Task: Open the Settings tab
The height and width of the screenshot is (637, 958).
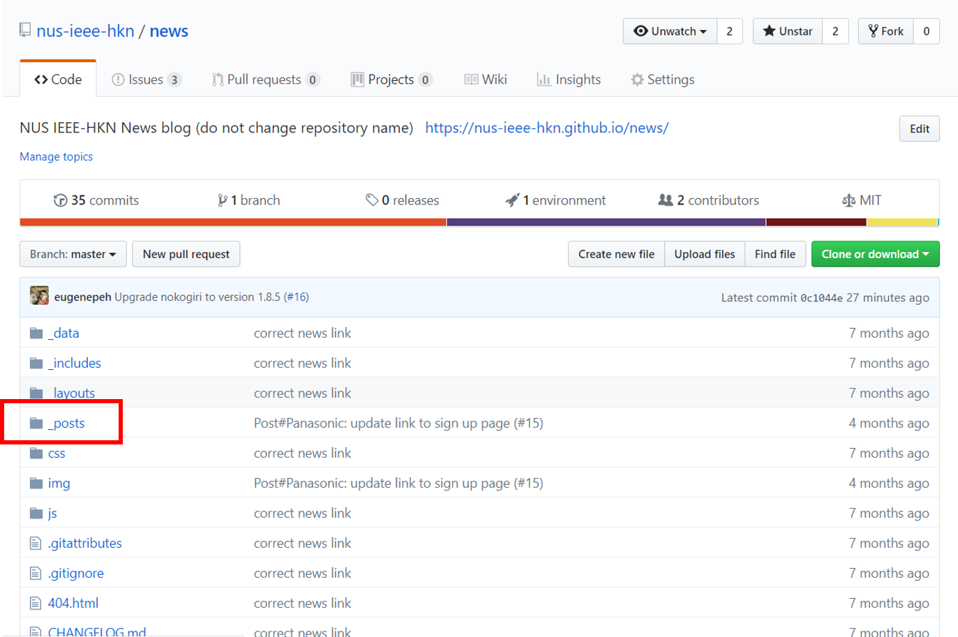Action: (663, 80)
